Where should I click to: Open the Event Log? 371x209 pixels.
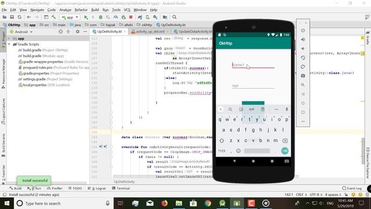352,188
